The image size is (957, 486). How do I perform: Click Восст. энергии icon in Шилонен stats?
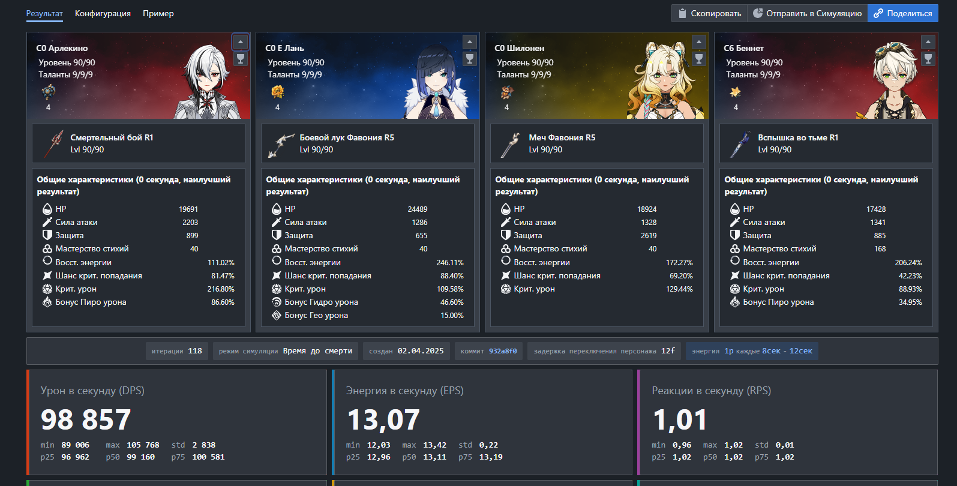point(506,261)
